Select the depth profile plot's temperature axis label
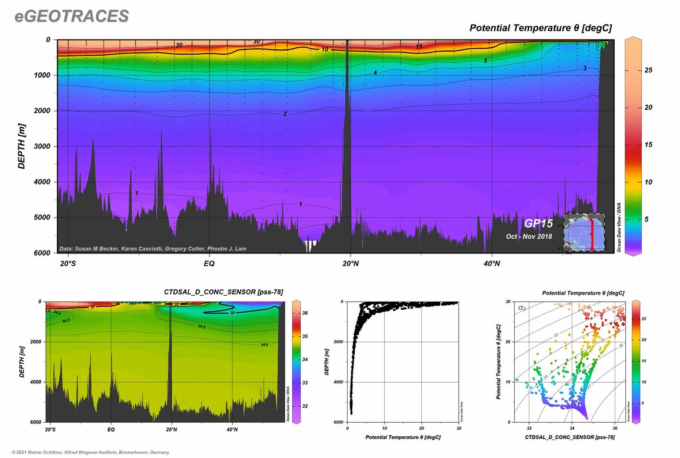The width and height of the screenshot is (680, 458). 403,437
